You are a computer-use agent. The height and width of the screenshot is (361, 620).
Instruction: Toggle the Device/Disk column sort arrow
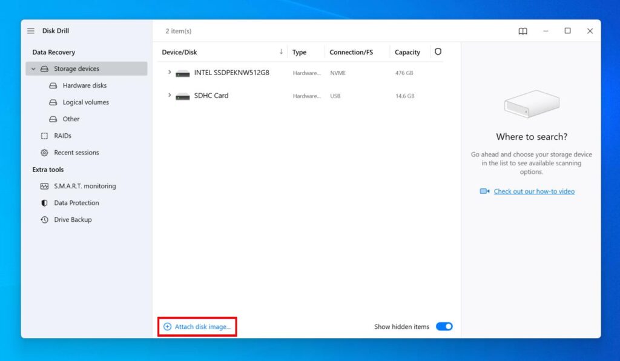pyautogui.click(x=282, y=52)
